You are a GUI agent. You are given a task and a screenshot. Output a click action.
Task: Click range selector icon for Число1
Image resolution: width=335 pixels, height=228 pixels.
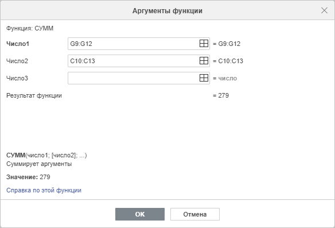204,44
